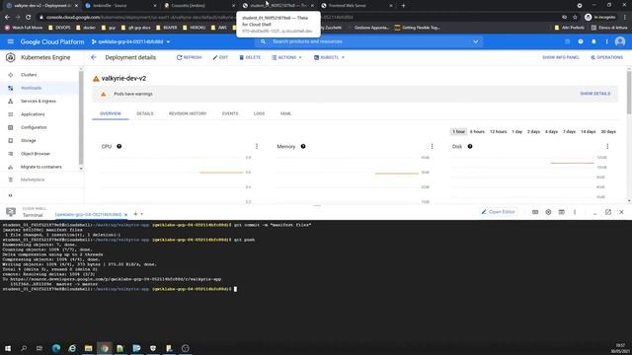
Task: Reload the browser page
Action: tap(29, 17)
